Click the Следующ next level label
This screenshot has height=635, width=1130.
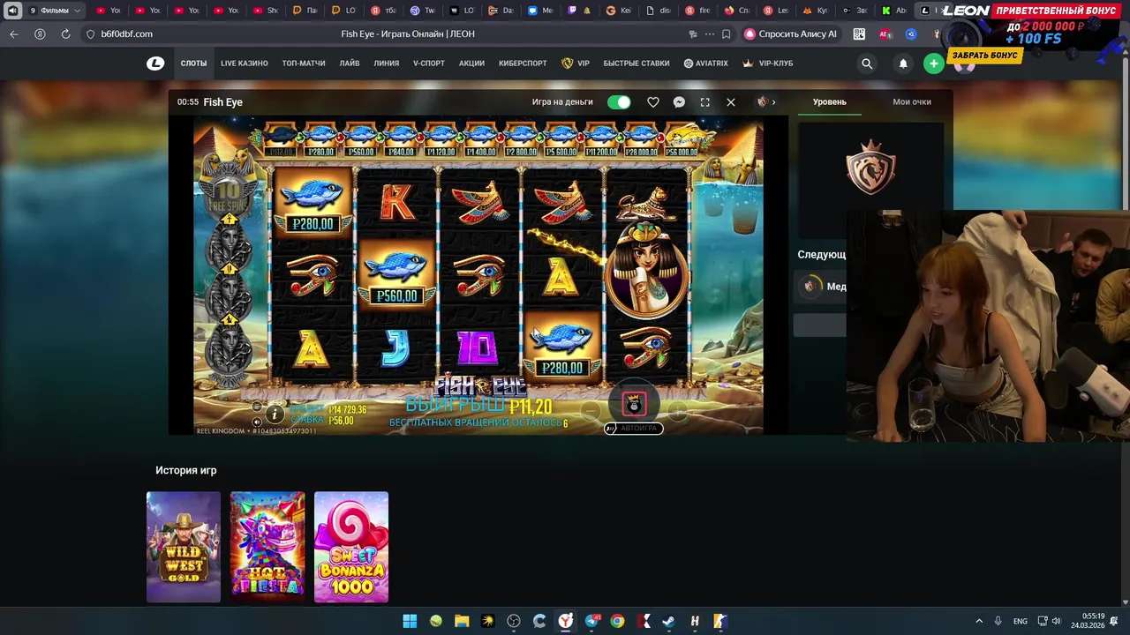pos(822,254)
